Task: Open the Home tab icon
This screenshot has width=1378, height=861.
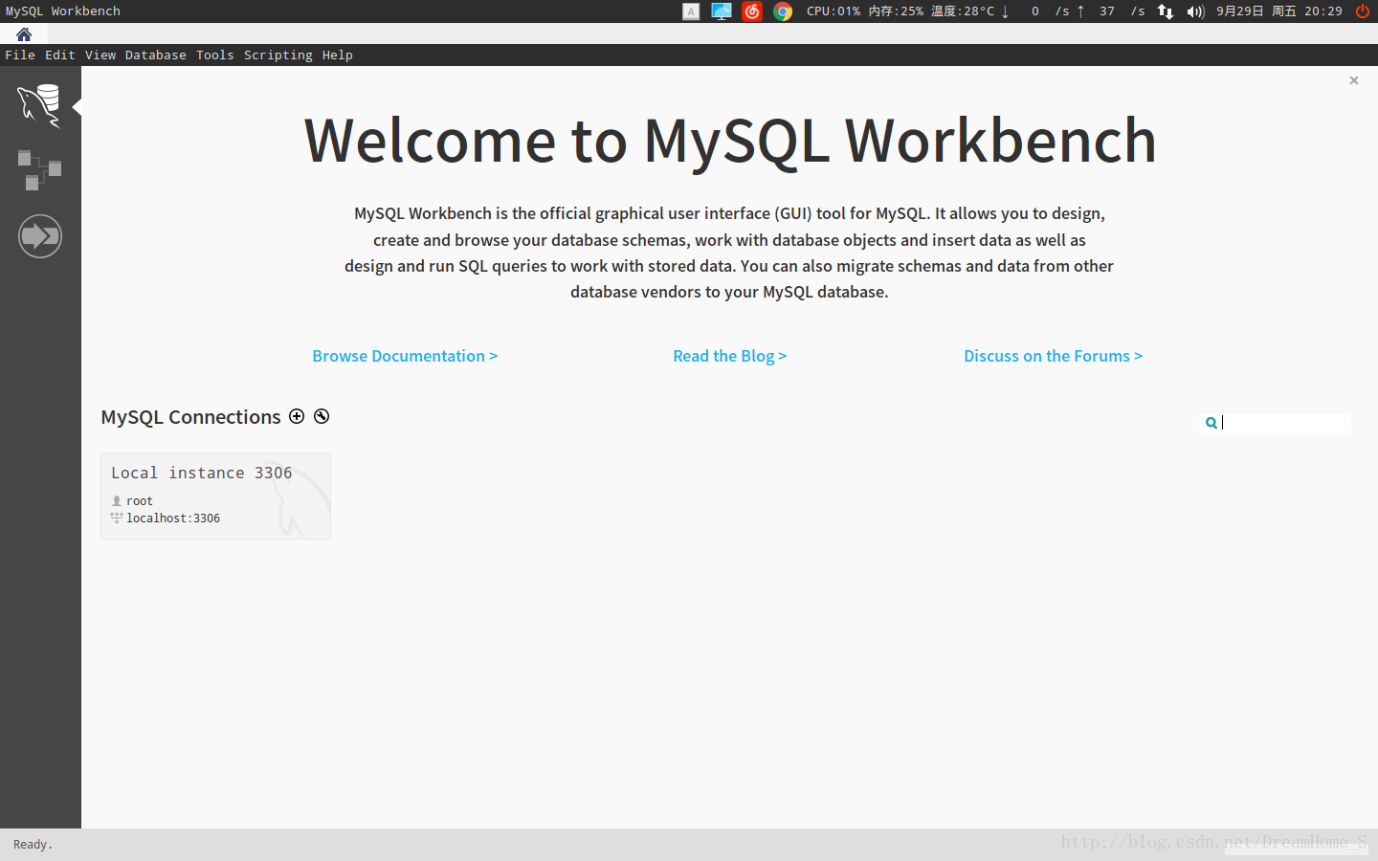Action: [x=24, y=34]
